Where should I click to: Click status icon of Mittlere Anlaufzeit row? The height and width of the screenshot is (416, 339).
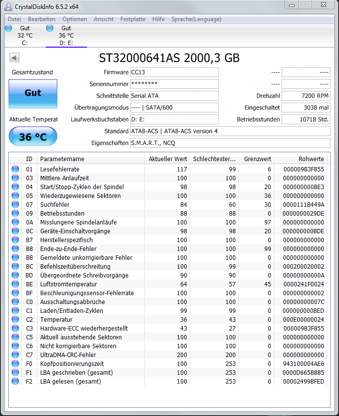pyautogui.click(x=15, y=178)
